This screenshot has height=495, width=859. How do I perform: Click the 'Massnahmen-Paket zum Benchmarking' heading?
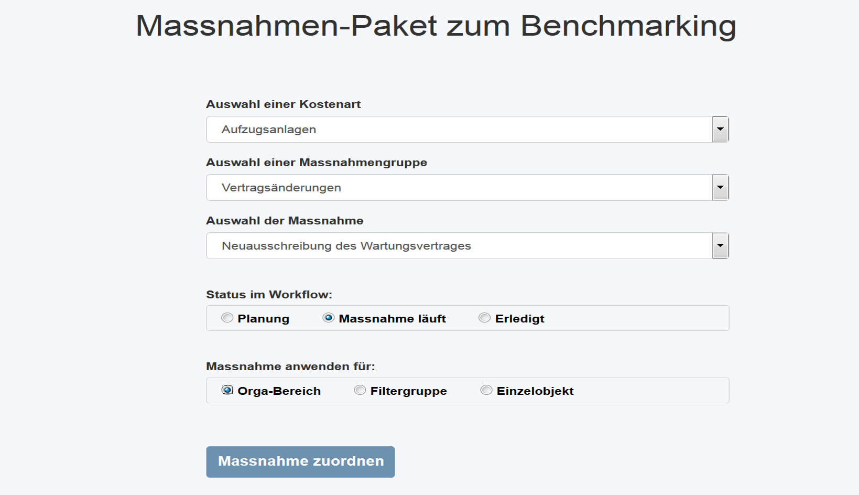(436, 26)
